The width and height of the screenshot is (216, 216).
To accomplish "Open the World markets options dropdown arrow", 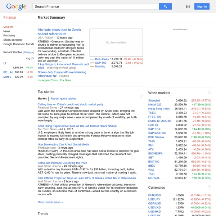I will [210, 92].
